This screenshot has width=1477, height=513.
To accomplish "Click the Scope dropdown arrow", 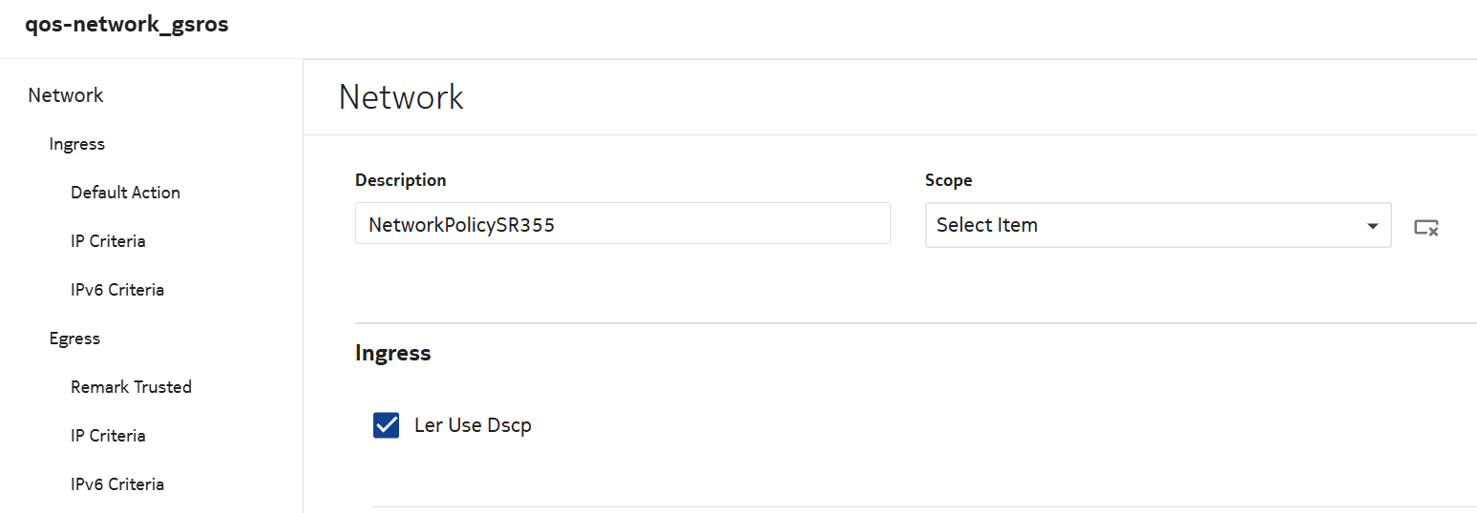I will coord(1372,227).
